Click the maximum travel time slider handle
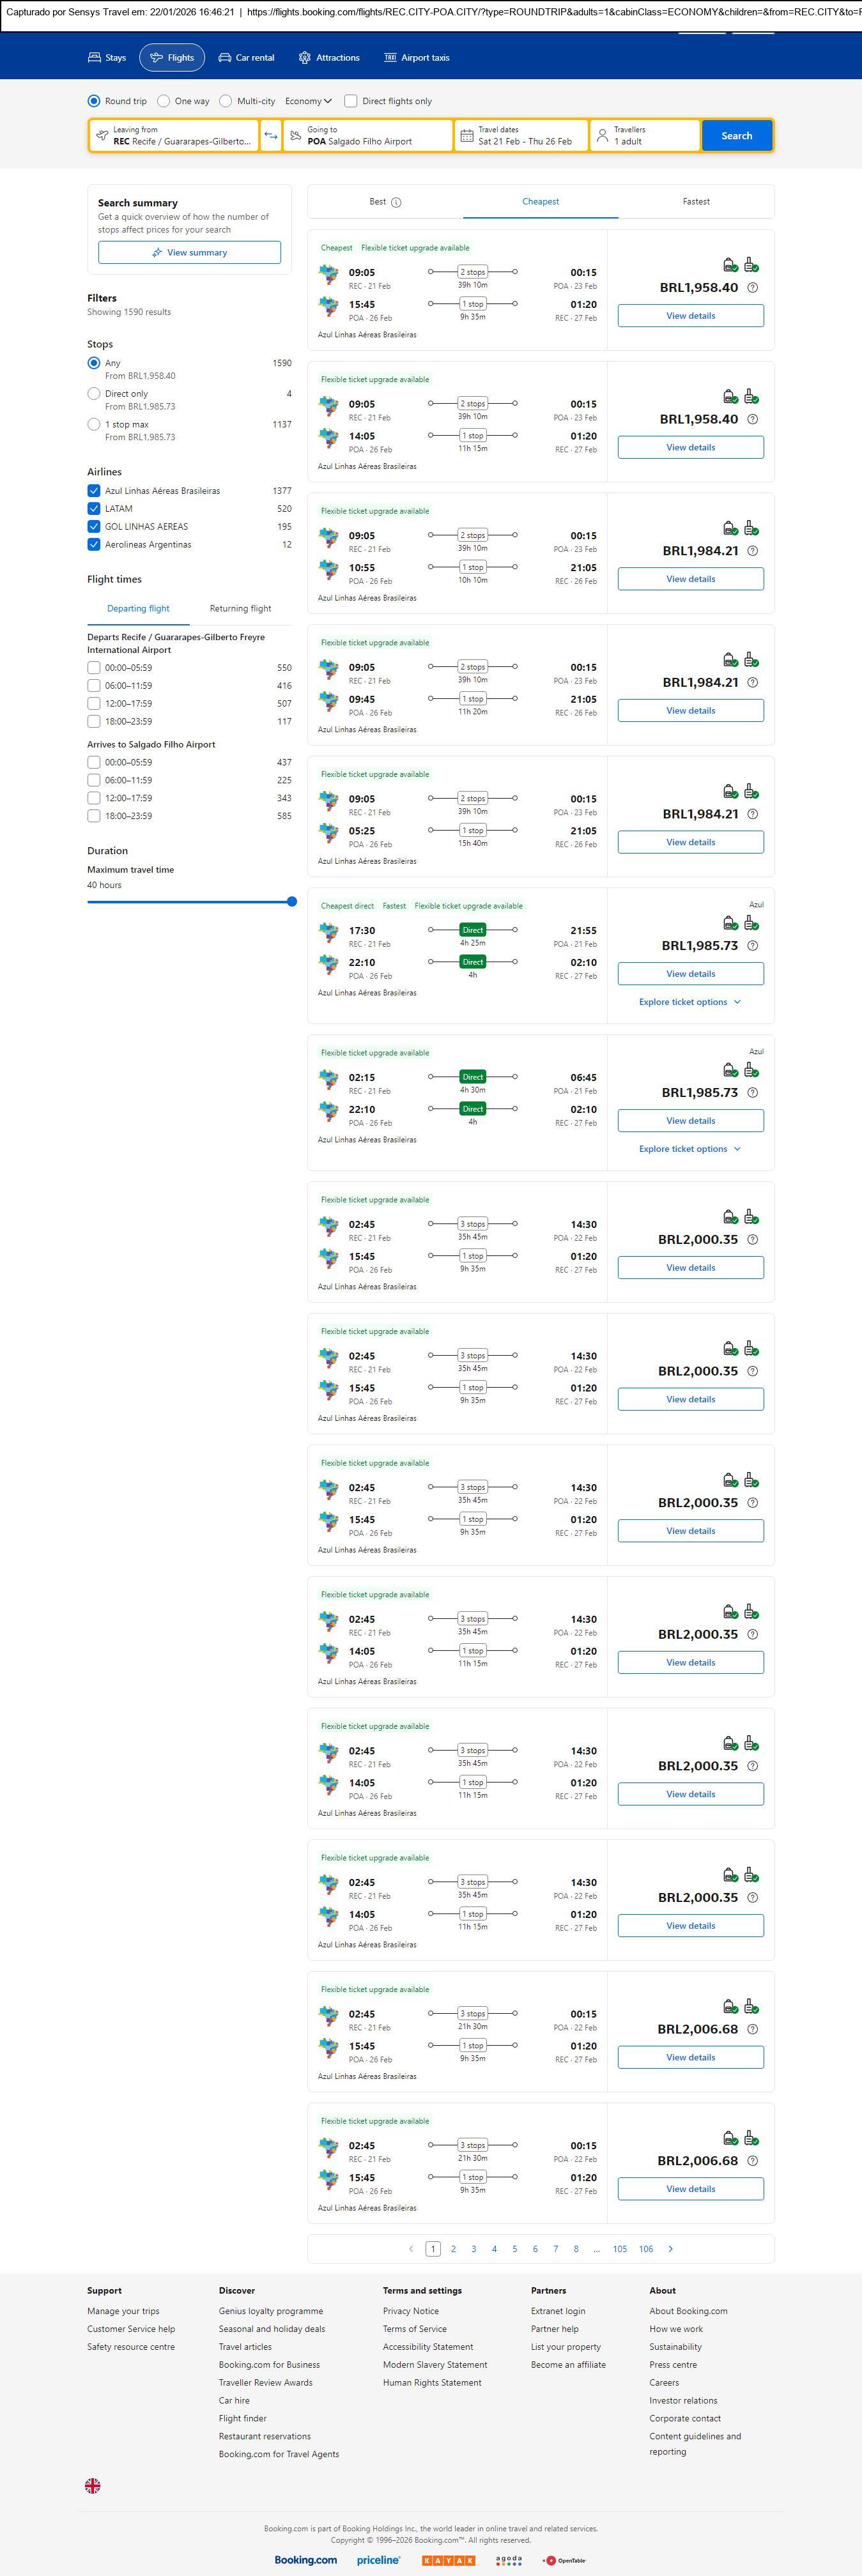The width and height of the screenshot is (862, 2576). (292, 902)
